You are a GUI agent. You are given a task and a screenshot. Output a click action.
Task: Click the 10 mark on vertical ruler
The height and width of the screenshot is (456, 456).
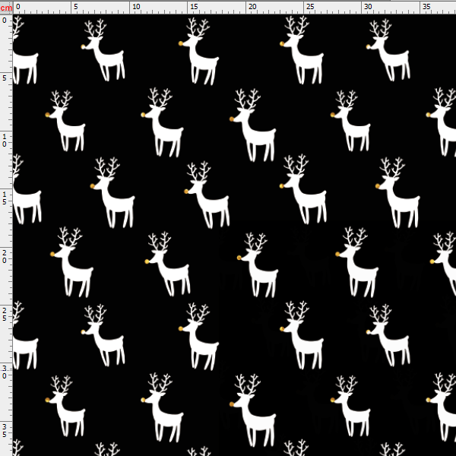[x=4, y=140]
